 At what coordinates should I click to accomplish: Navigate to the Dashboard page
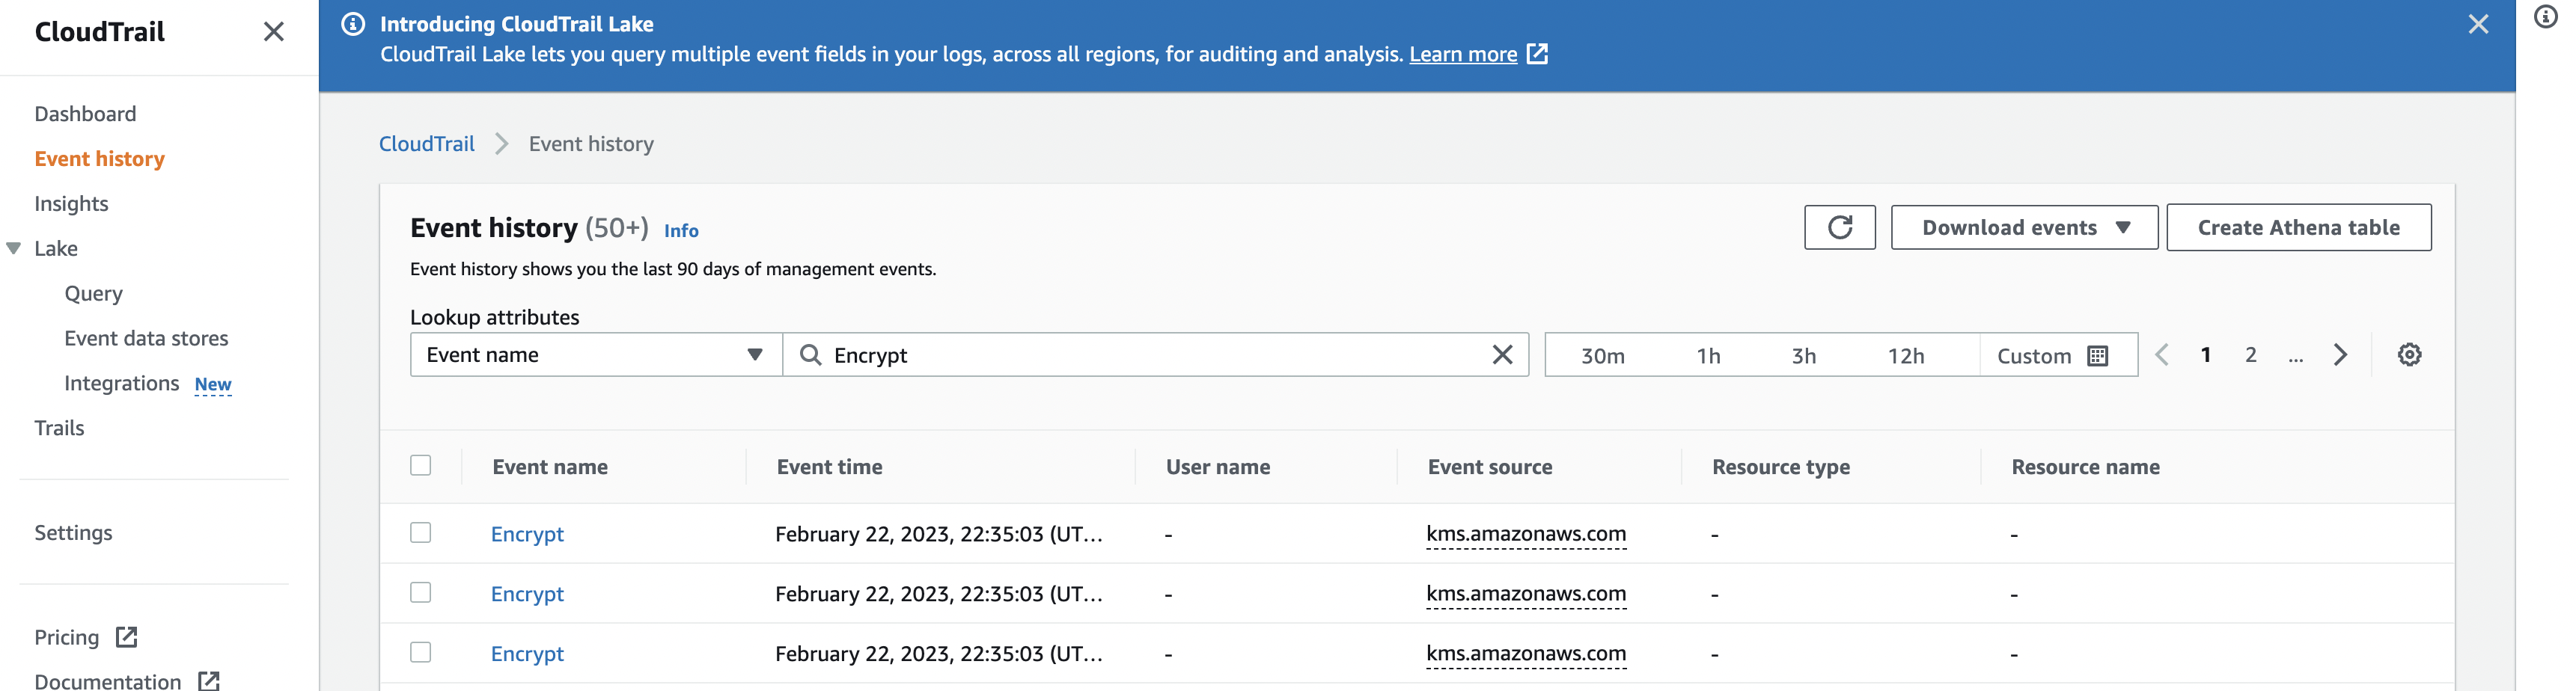point(85,113)
